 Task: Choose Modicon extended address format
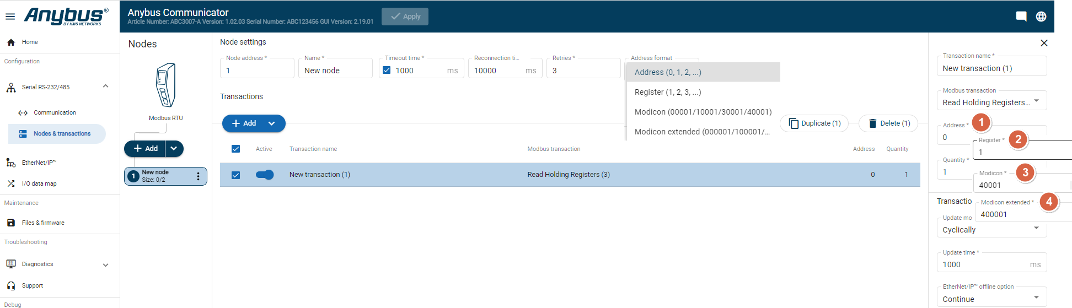pyautogui.click(x=703, y=132)
